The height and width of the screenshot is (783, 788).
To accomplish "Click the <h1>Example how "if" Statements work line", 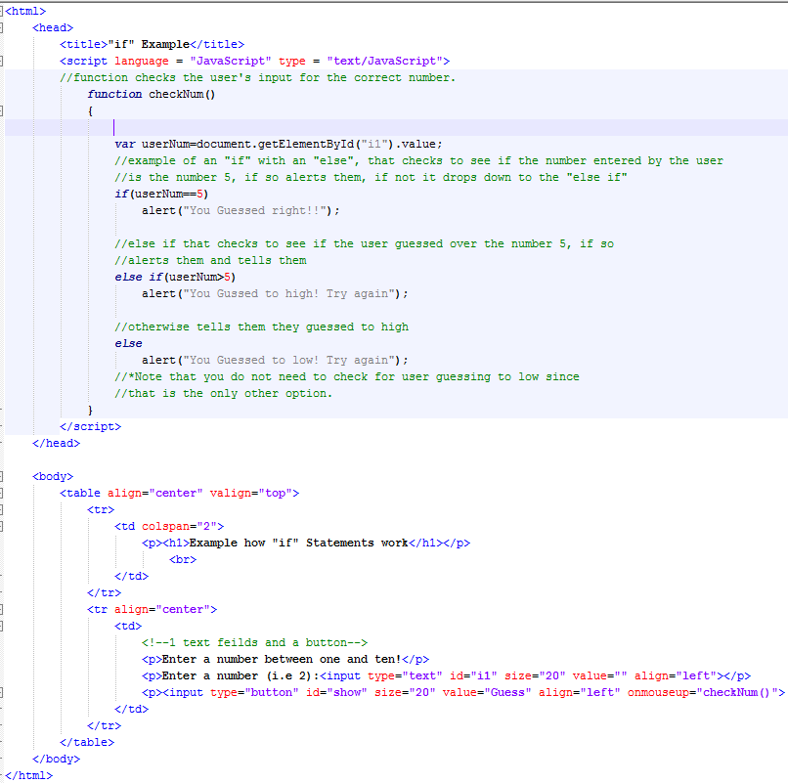I will [x=306, y=543].
